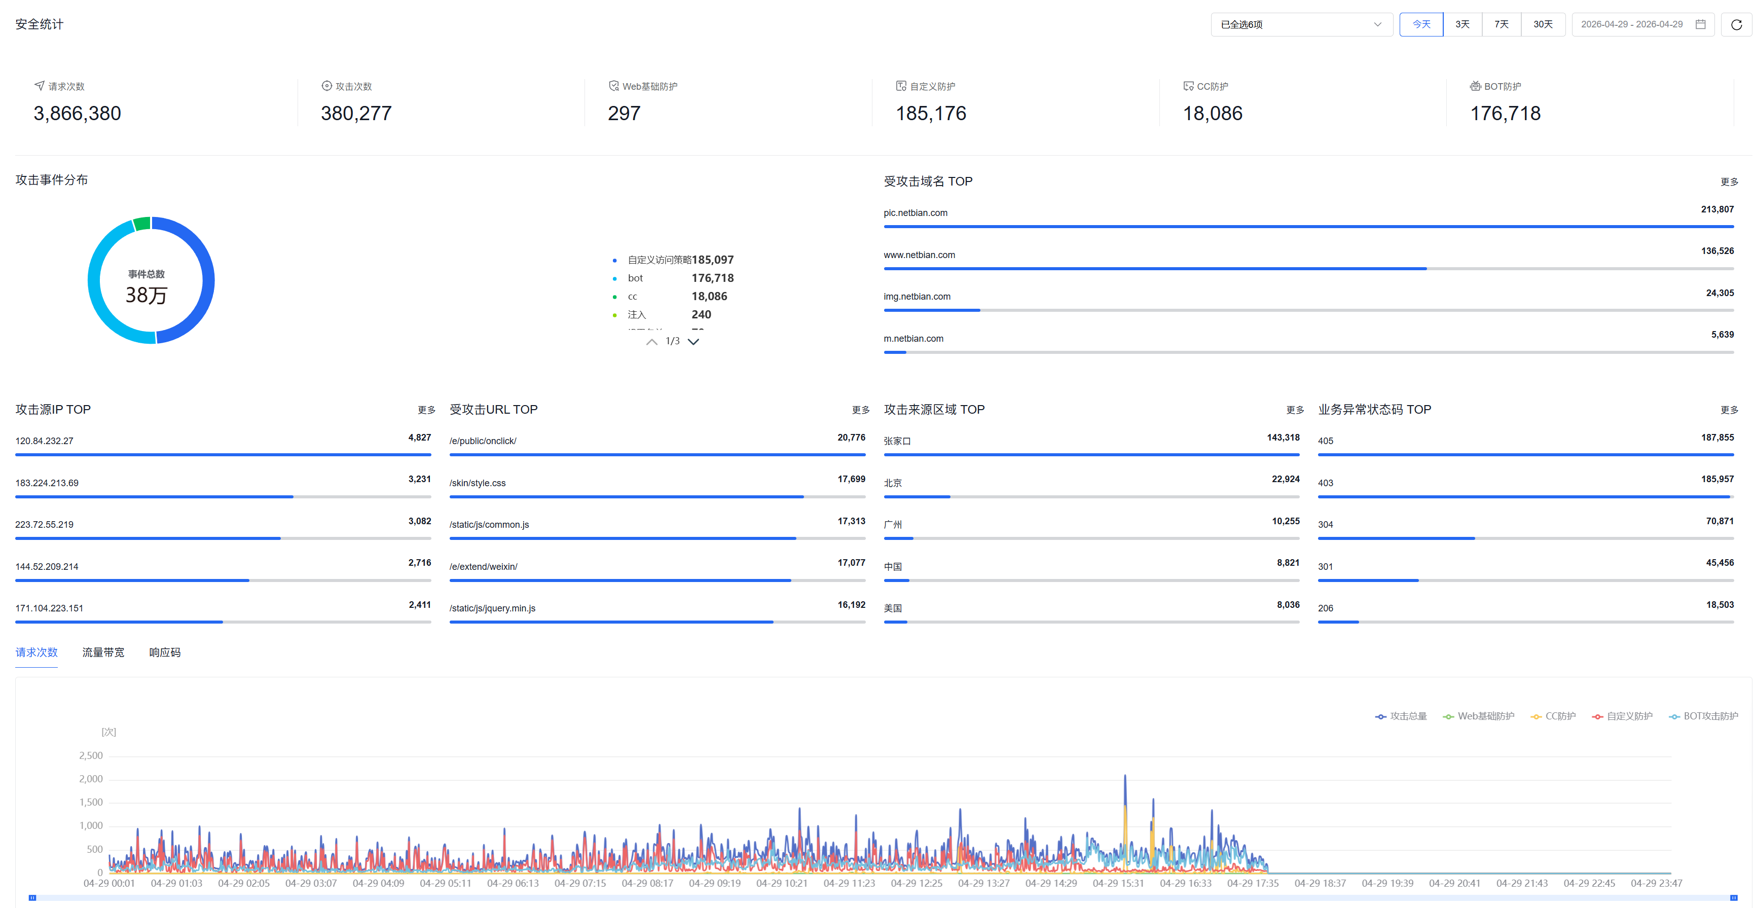Hide BOT攻击防护 series in legend
This screenshot has width=1754, height=908.
point(1703,716)
